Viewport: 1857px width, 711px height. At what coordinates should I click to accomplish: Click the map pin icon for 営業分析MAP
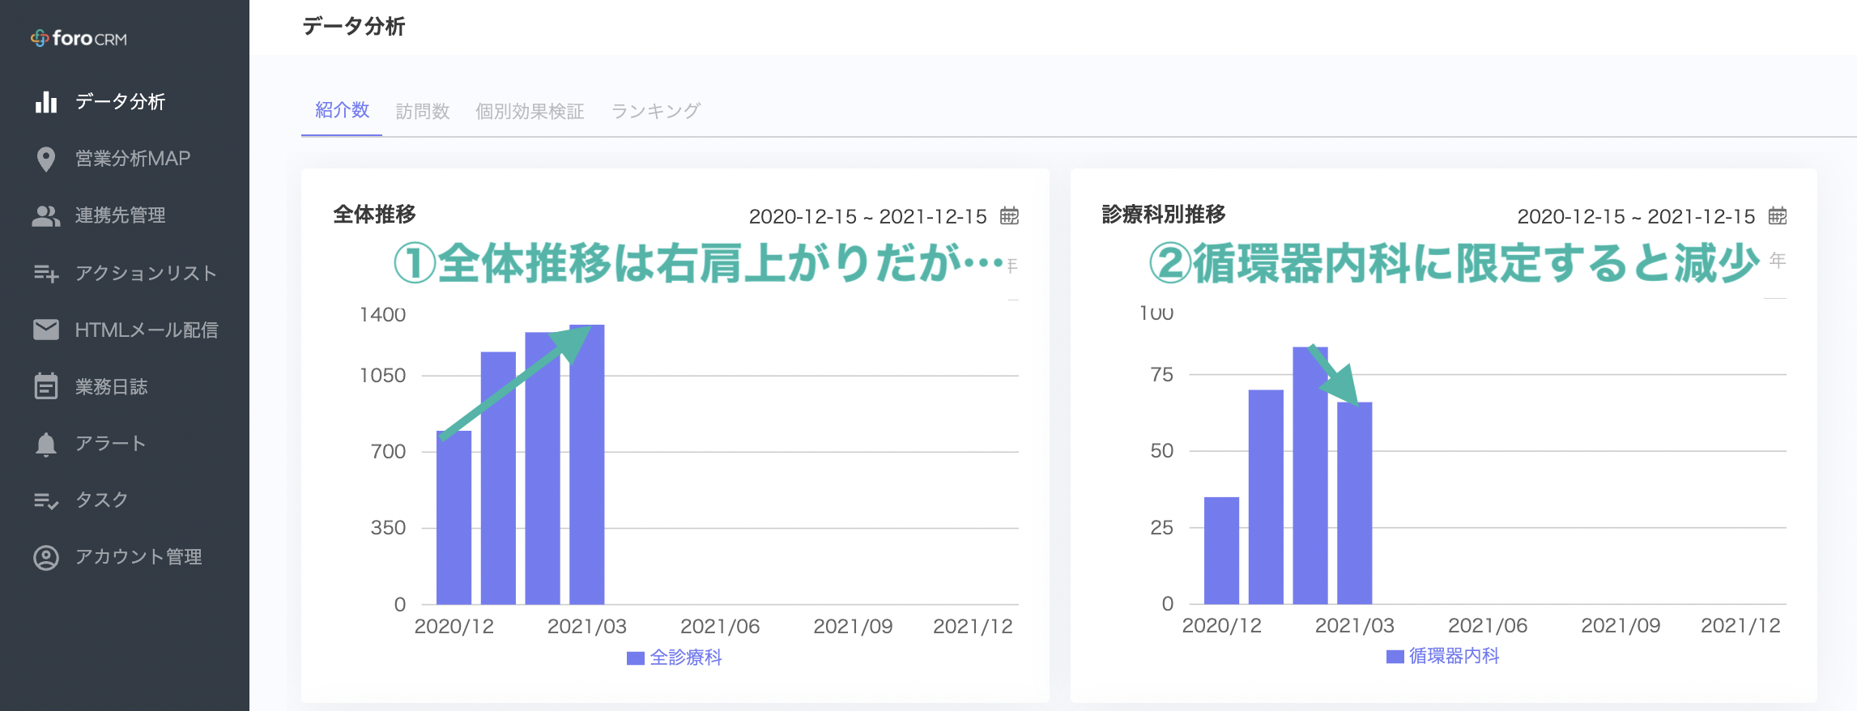[46, 159]
